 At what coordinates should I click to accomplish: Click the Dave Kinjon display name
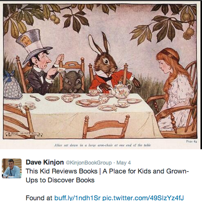[45, 162]
